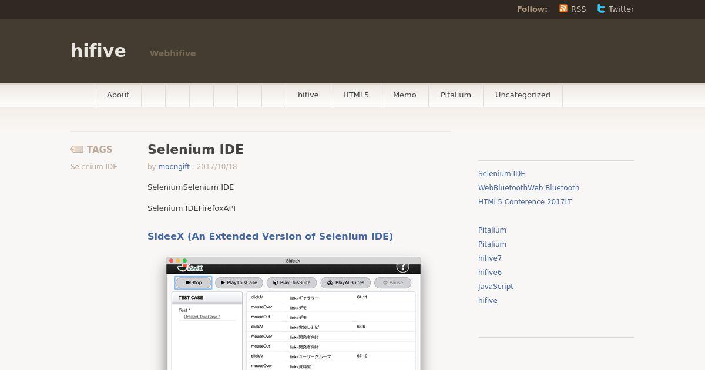The width and height of the screenshot is (705, 370).
Task: Open the sidebar Selenium IDE recent post link
Action: click(502, 174)
